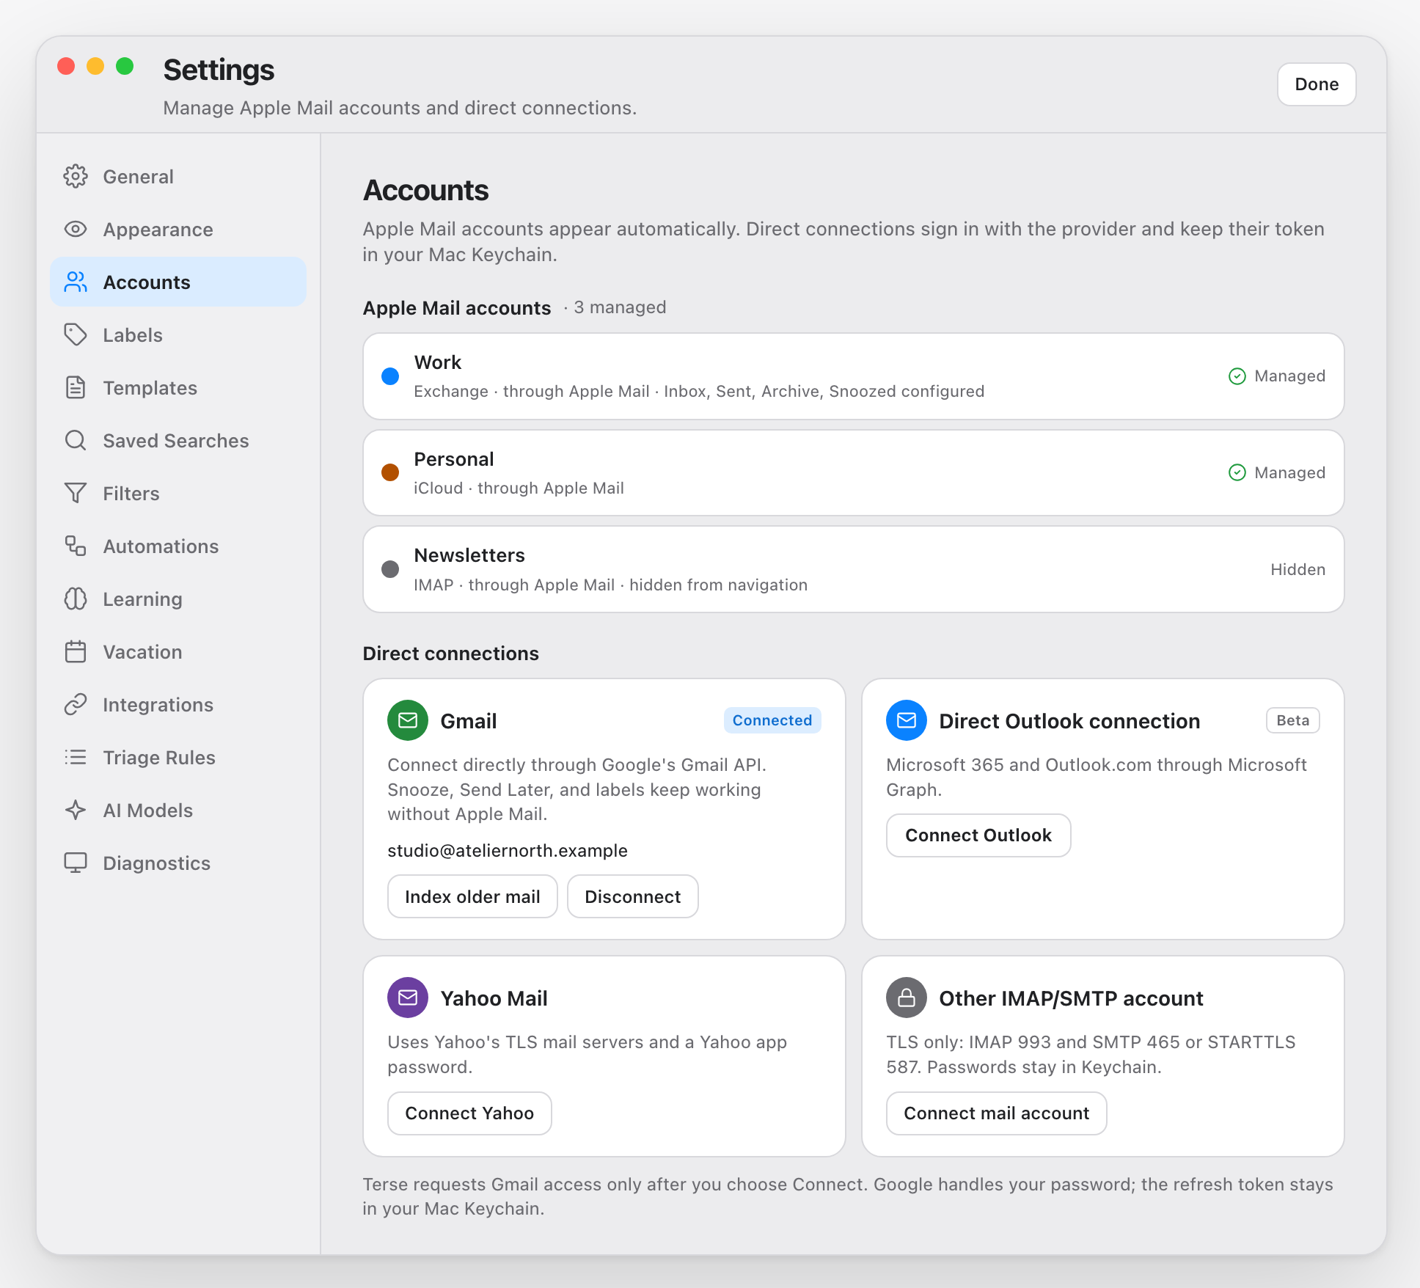Click the gray Newsletters account color dot

click(x=390, y=570)
